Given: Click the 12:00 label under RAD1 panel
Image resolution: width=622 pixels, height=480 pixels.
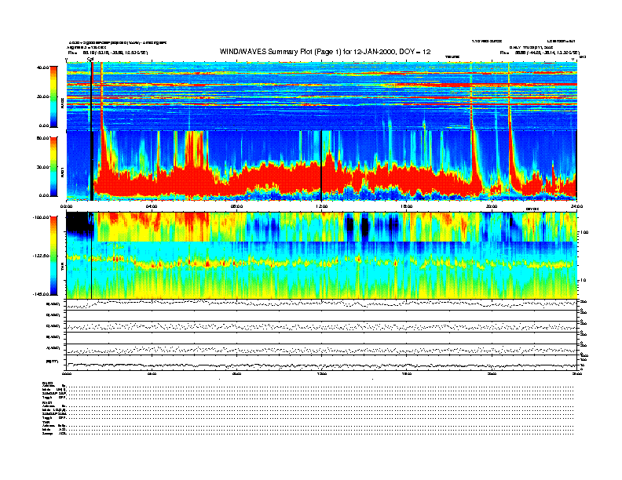Looking at the screenshot, I should pyautogui.click(x=321, y=206).
